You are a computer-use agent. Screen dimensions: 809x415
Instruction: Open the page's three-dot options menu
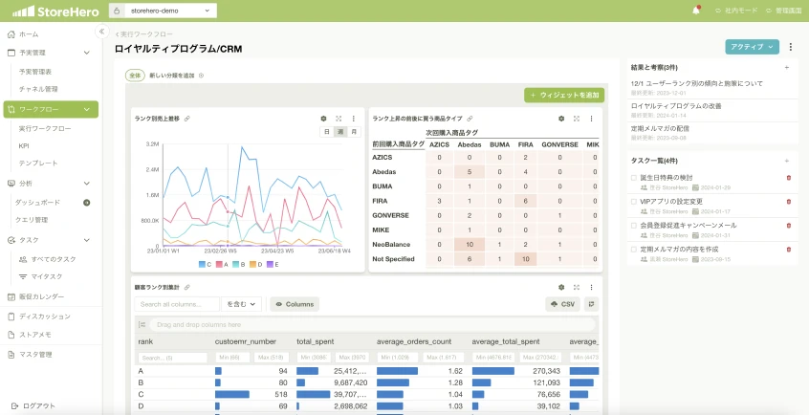pyautogui.click(x=791, y=46)
